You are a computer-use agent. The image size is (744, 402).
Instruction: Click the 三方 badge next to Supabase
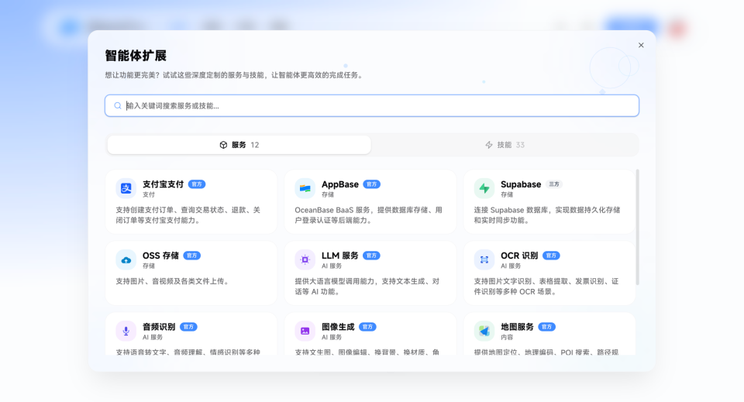[x=553, y=184]
